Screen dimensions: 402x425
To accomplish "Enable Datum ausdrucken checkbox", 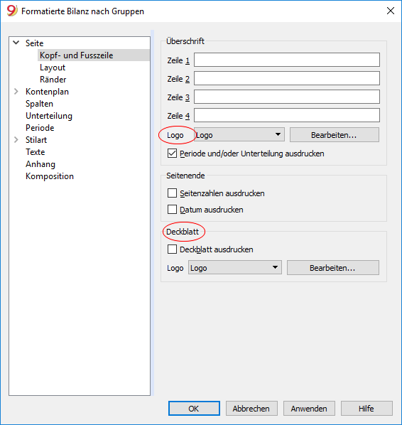I will point(172,210).
